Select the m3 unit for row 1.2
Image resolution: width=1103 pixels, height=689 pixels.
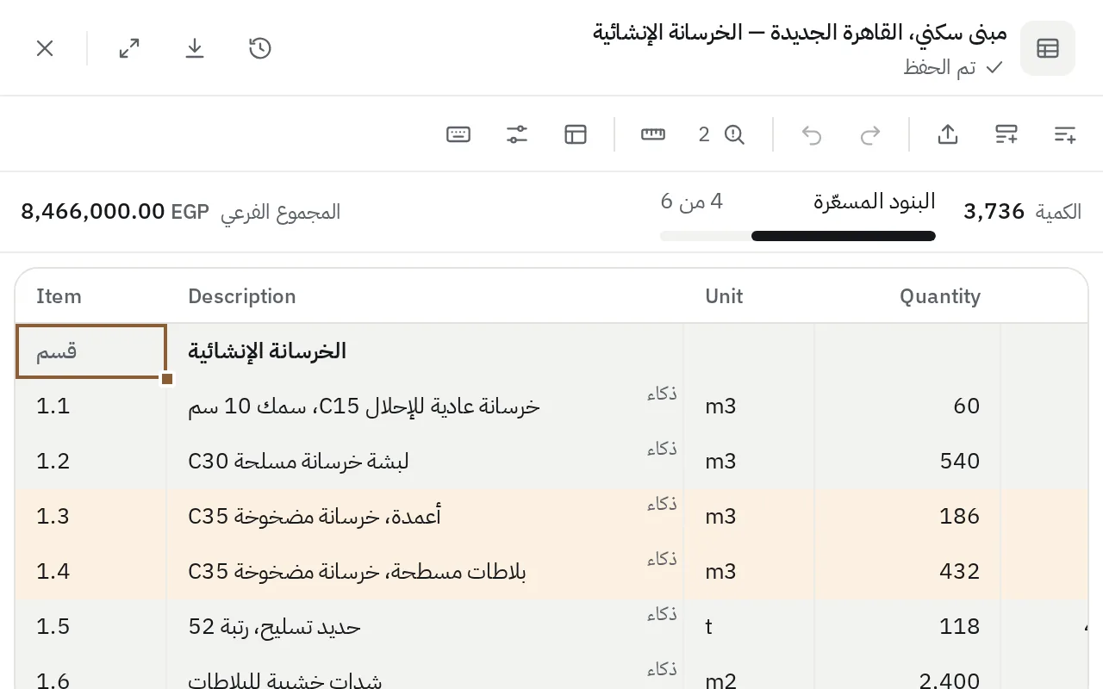[749, 462]
